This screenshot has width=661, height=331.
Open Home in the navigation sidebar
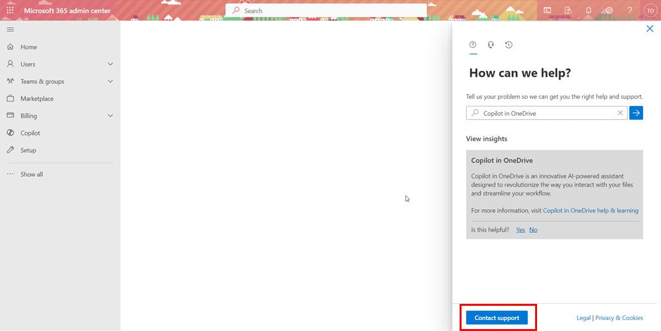click(28, 47)
